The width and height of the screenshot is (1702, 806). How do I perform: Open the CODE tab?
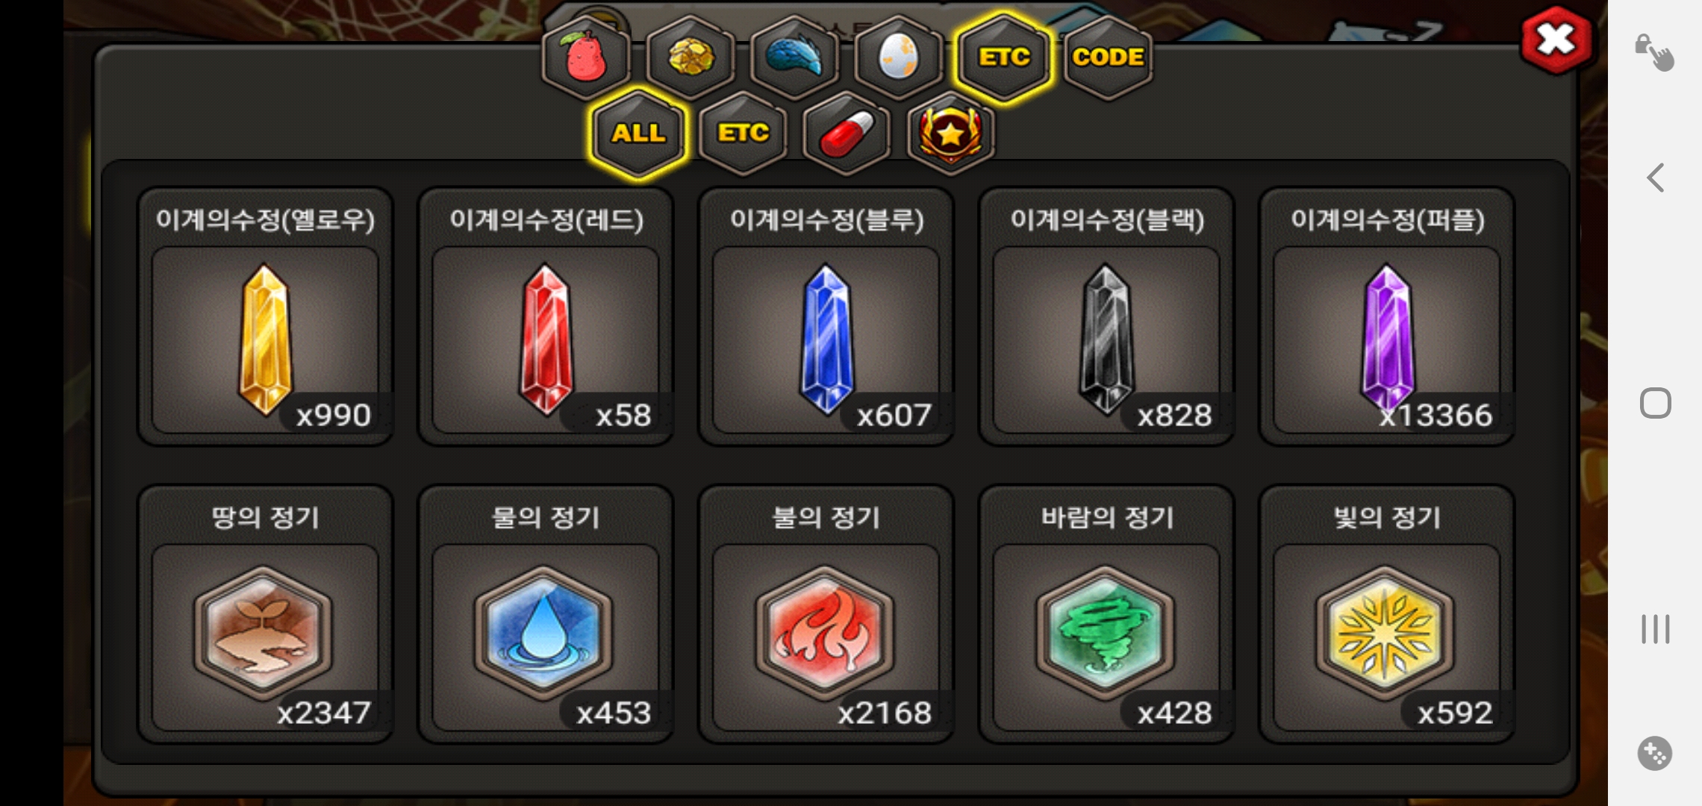coord(1108,57)
